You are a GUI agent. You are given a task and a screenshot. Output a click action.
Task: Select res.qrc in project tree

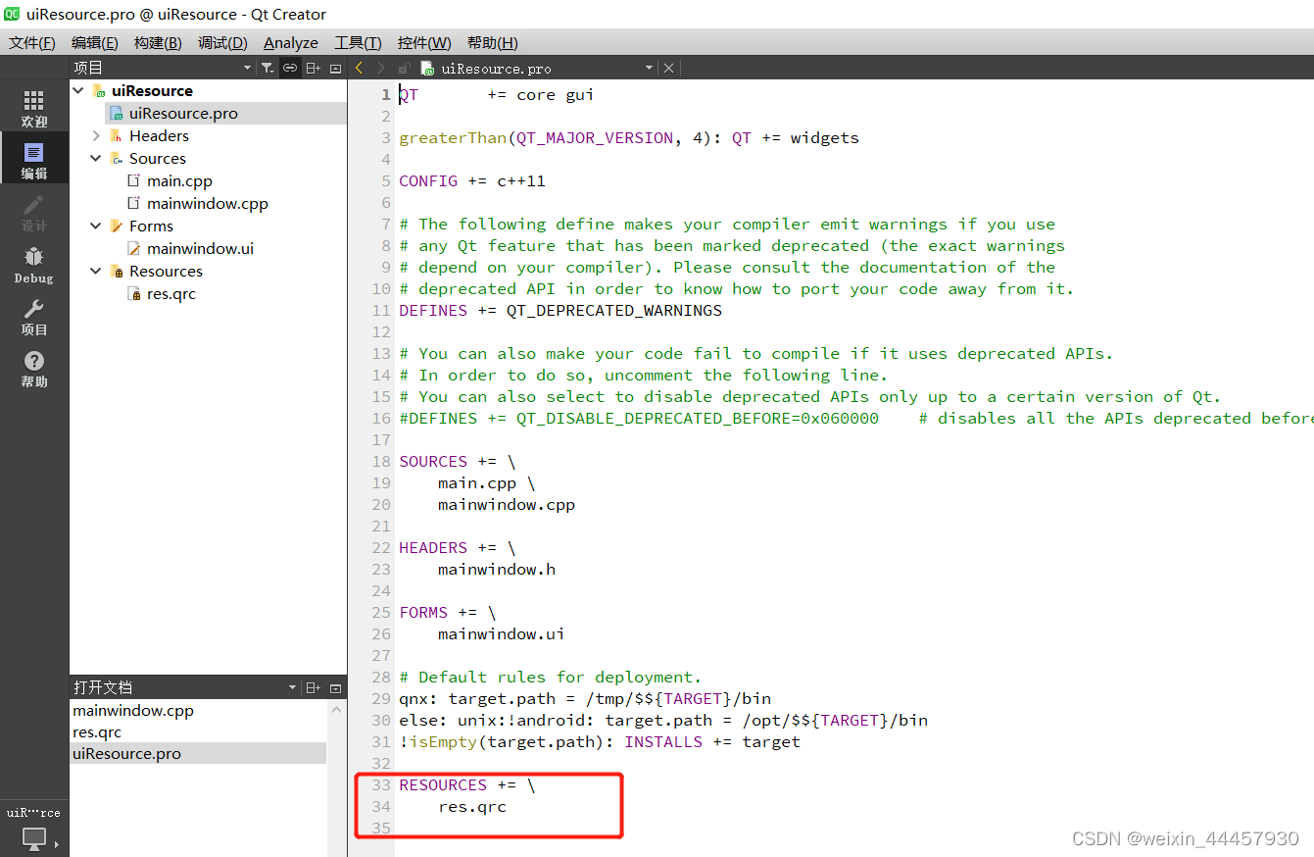[x=171, y=293]
